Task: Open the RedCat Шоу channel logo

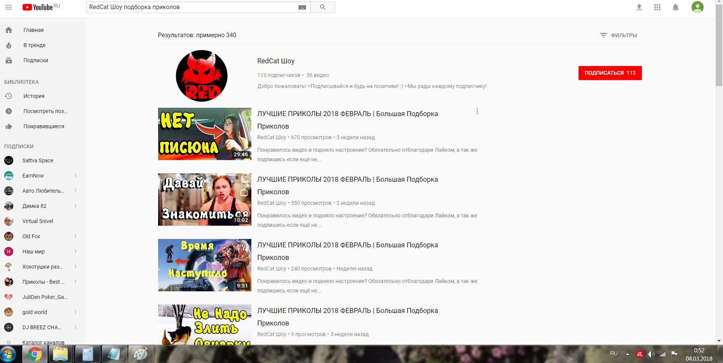Action: 202,76
